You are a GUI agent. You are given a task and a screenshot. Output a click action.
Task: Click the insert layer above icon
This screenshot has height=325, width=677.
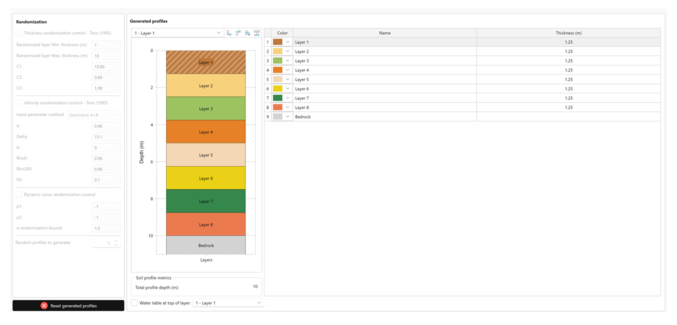point(238,33)
